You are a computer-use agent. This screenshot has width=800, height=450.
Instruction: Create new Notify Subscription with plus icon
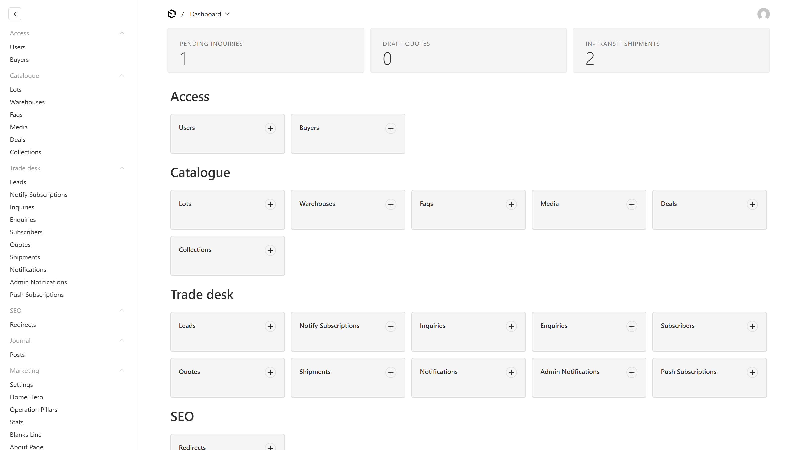tap(391, 326)
